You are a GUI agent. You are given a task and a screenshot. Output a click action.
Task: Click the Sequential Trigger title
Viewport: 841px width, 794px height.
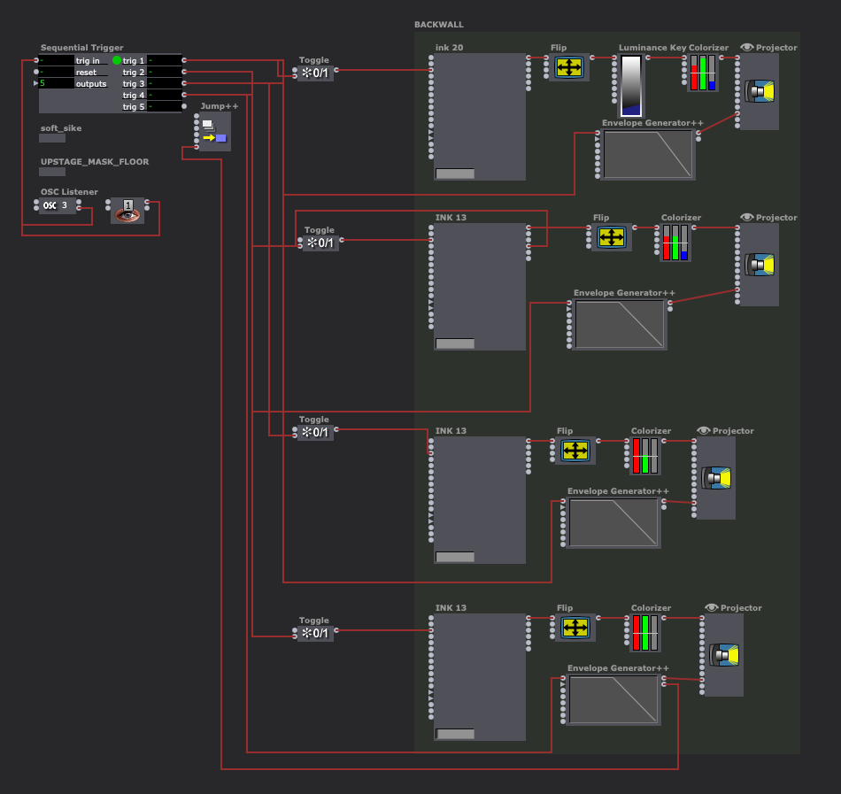point(81,48)
